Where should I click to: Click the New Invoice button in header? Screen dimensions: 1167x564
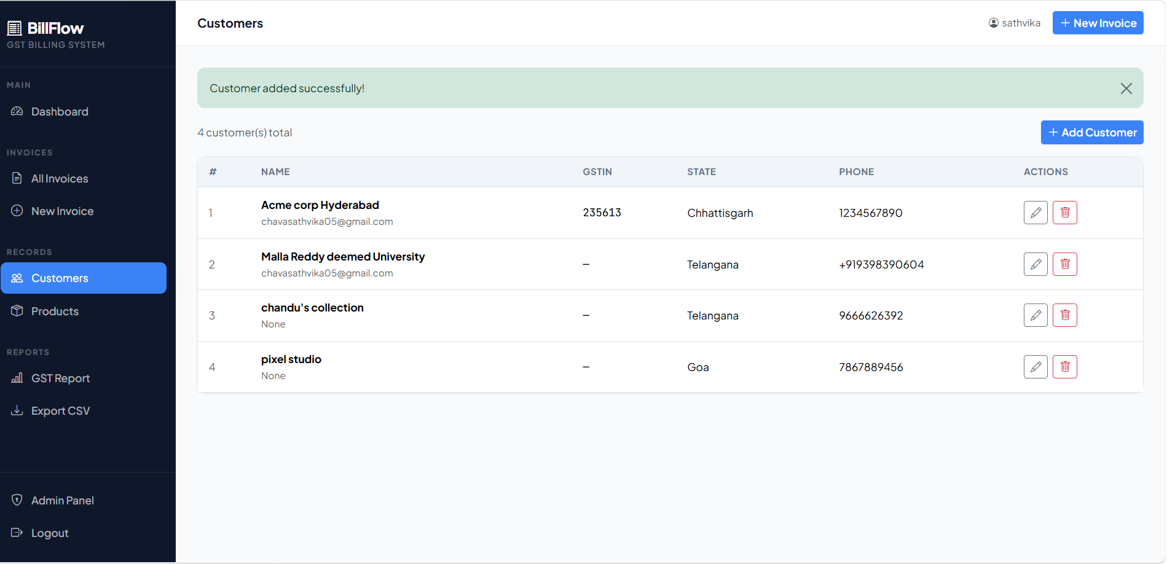click(1098, 23)
